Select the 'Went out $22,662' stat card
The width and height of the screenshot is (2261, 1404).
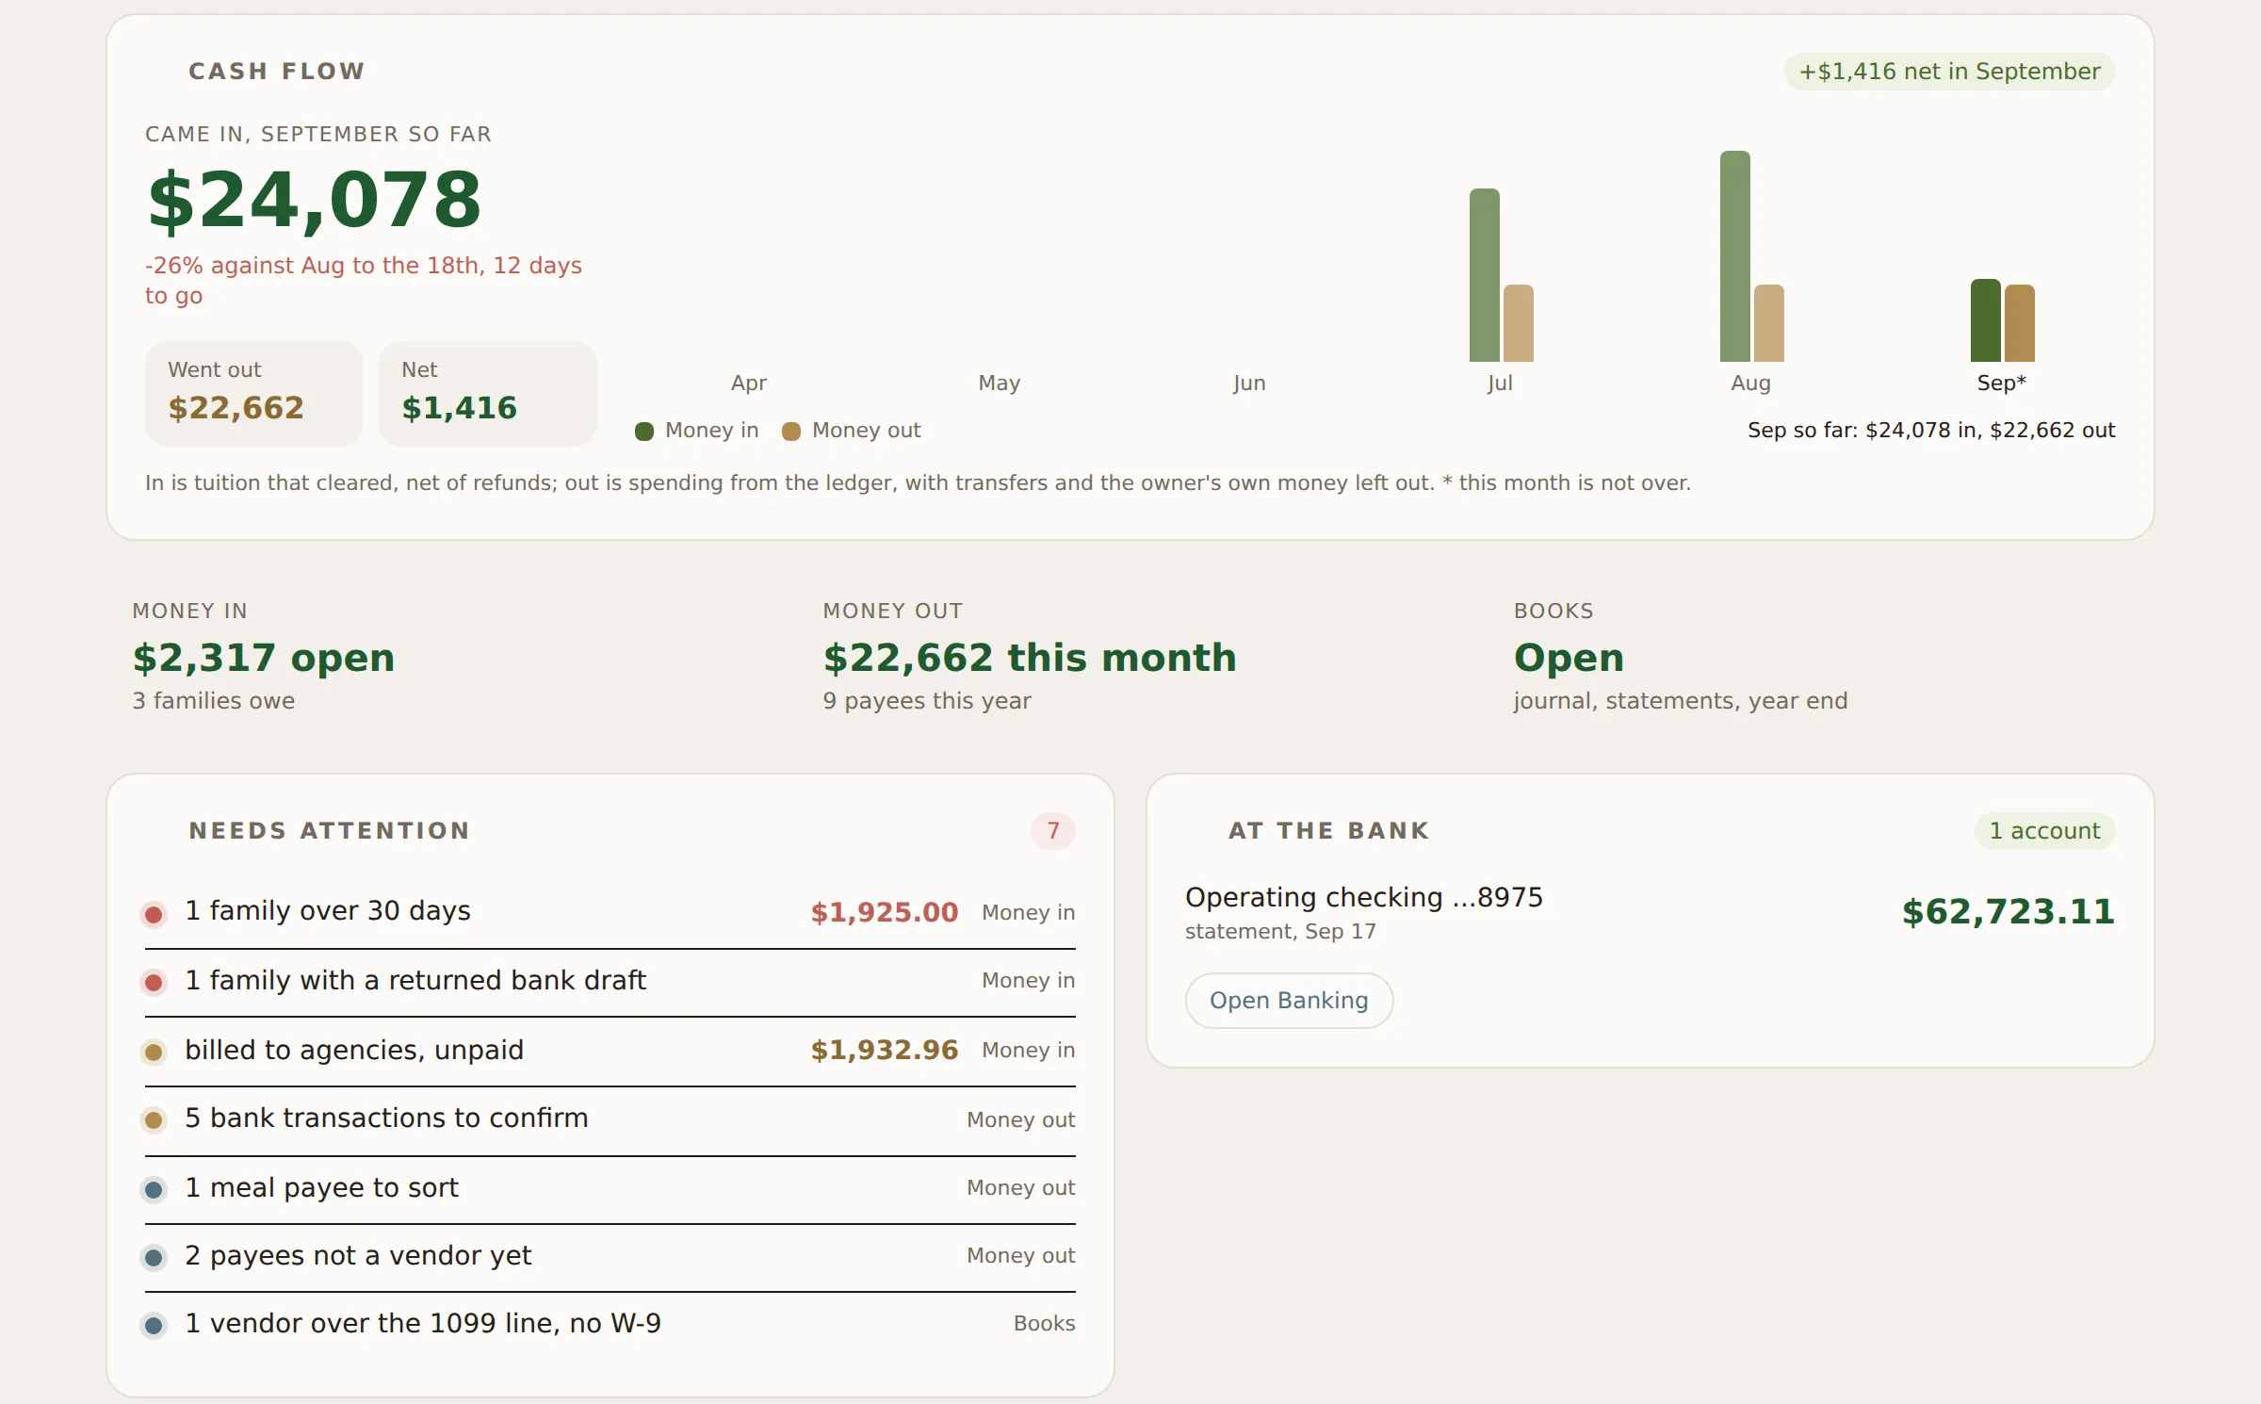[x=254, y=394]
